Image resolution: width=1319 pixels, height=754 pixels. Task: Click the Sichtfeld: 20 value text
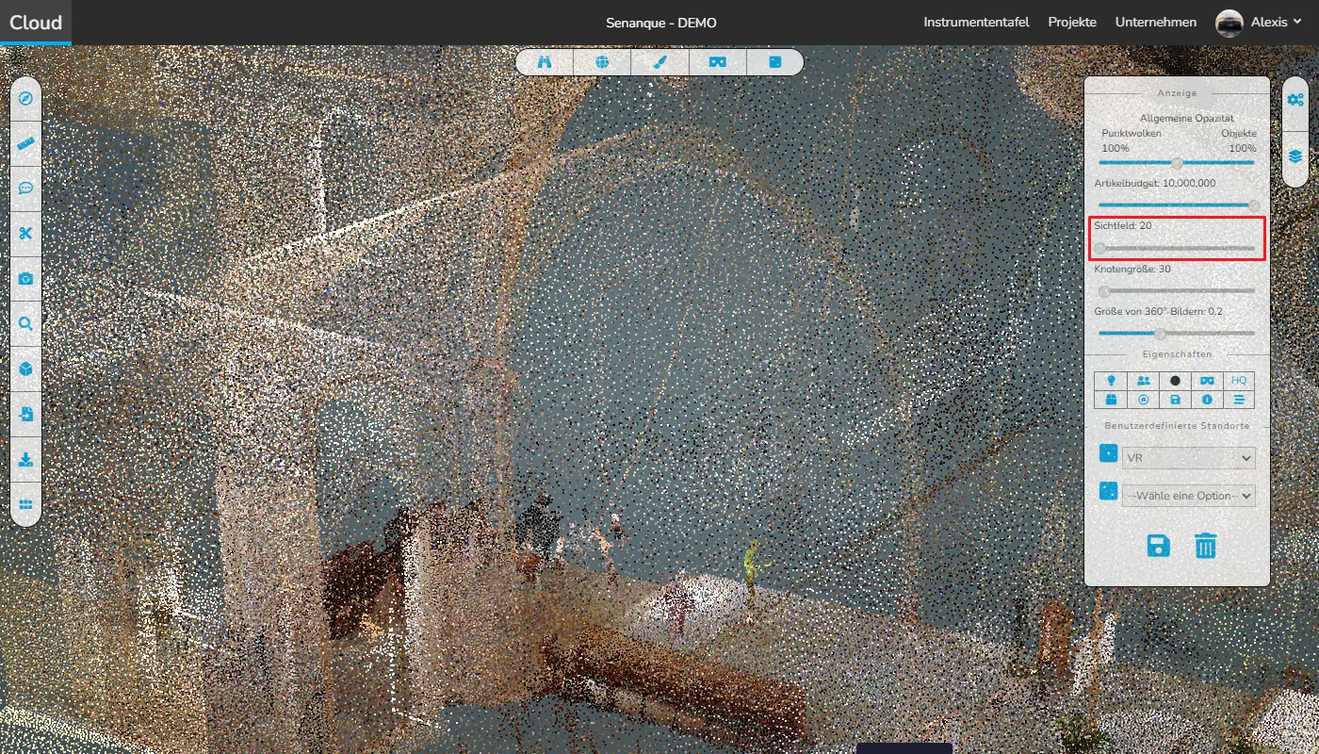click(1123, 225)
